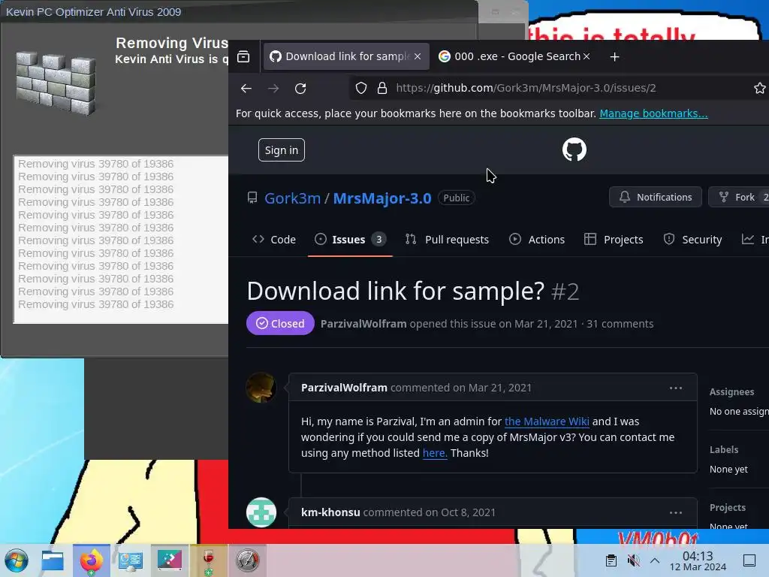Click the Firefox icon in the taskbar
This screenshot has height=577, width=769.
pyautogui.click(x=91, y=560)
